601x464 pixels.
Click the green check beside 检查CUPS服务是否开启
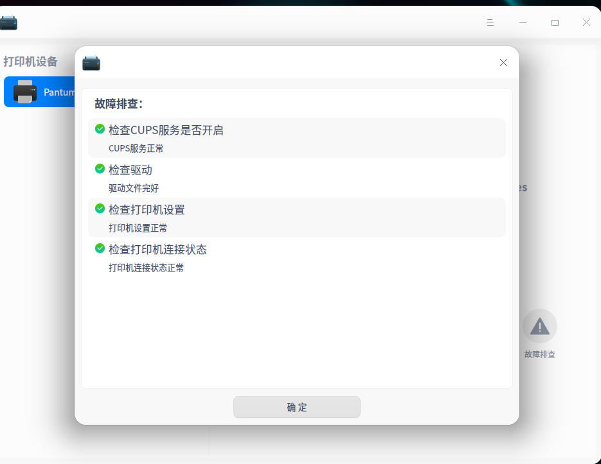pyautogui.click(x=100, y=129)
